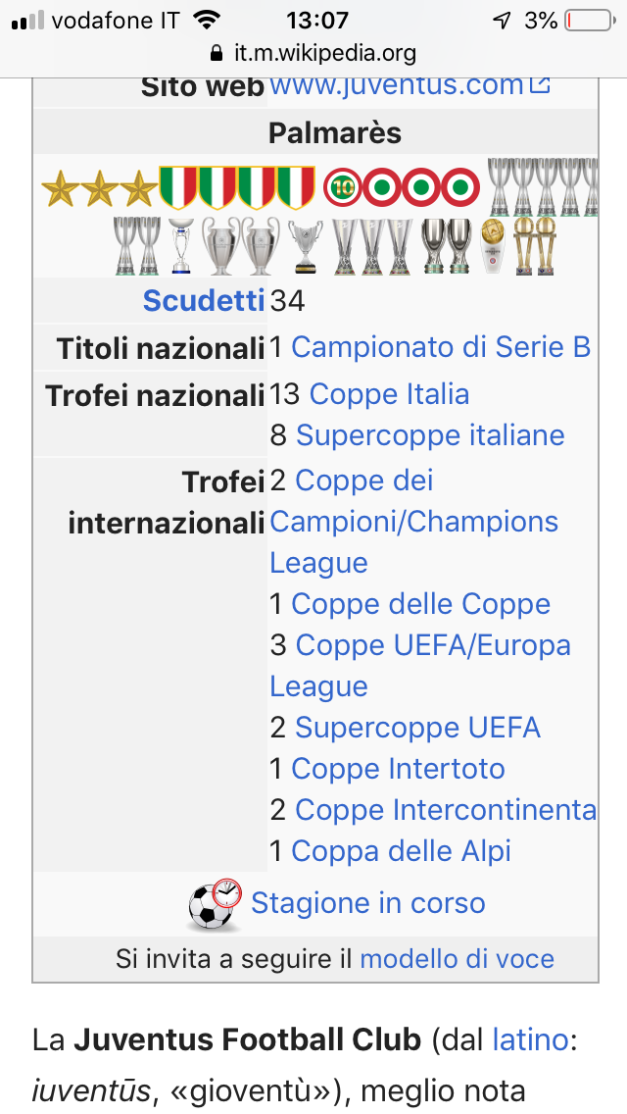The height and width of the screenshot is (1114, 627).
Task: Tap the scudetto badge with number 10
Action: point(343,188)
